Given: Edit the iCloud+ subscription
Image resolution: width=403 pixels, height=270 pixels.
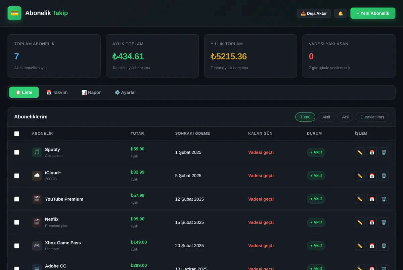Looking at the screenshot, I should point(360,176).
